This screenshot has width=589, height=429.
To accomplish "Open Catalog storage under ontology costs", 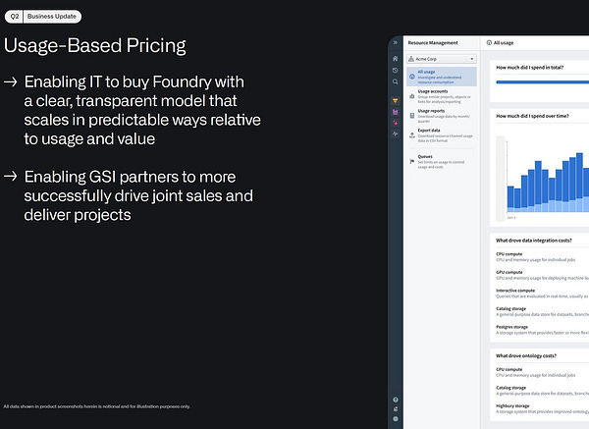I will (x=541, y=391).
